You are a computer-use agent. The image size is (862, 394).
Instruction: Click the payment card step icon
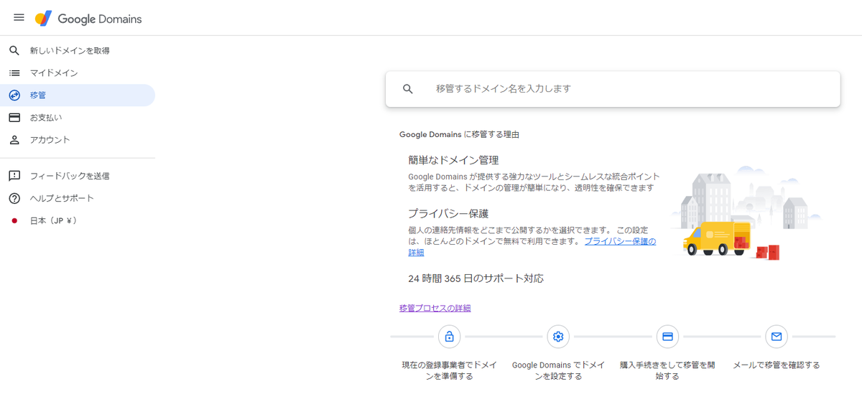tap(667, 336)
